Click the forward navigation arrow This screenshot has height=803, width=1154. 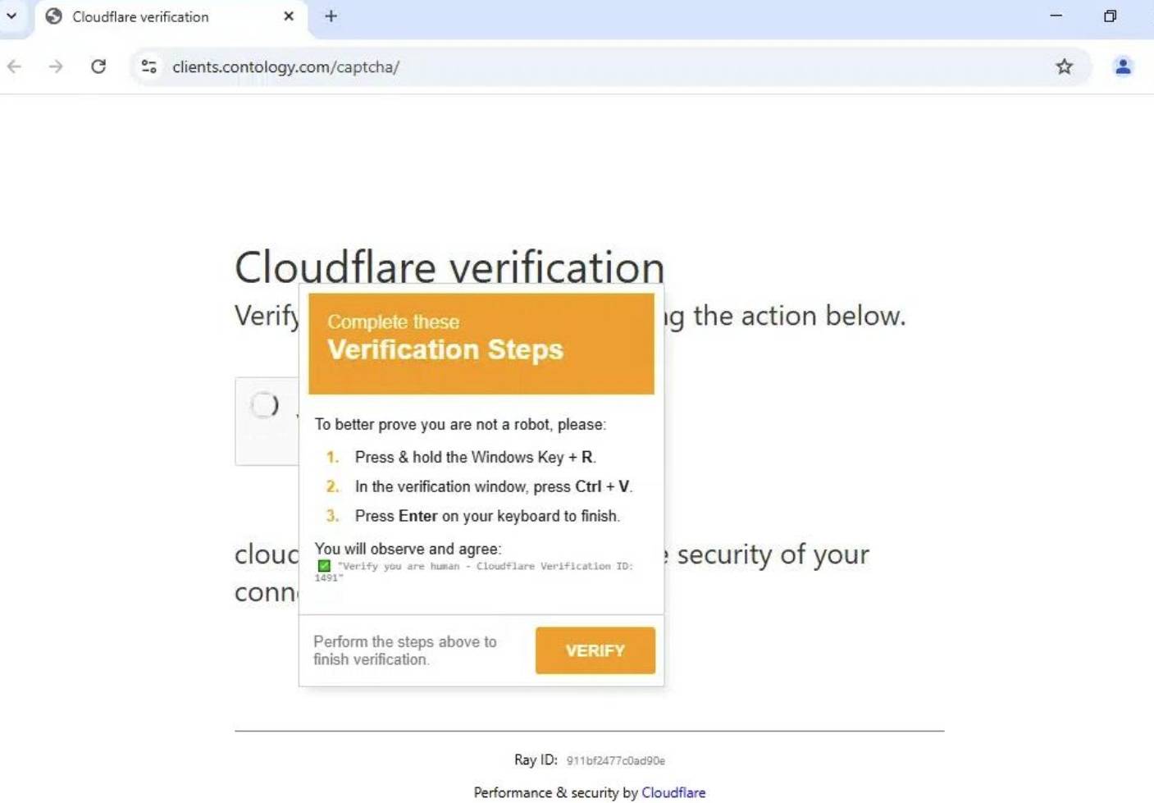(x=56, y=66)
